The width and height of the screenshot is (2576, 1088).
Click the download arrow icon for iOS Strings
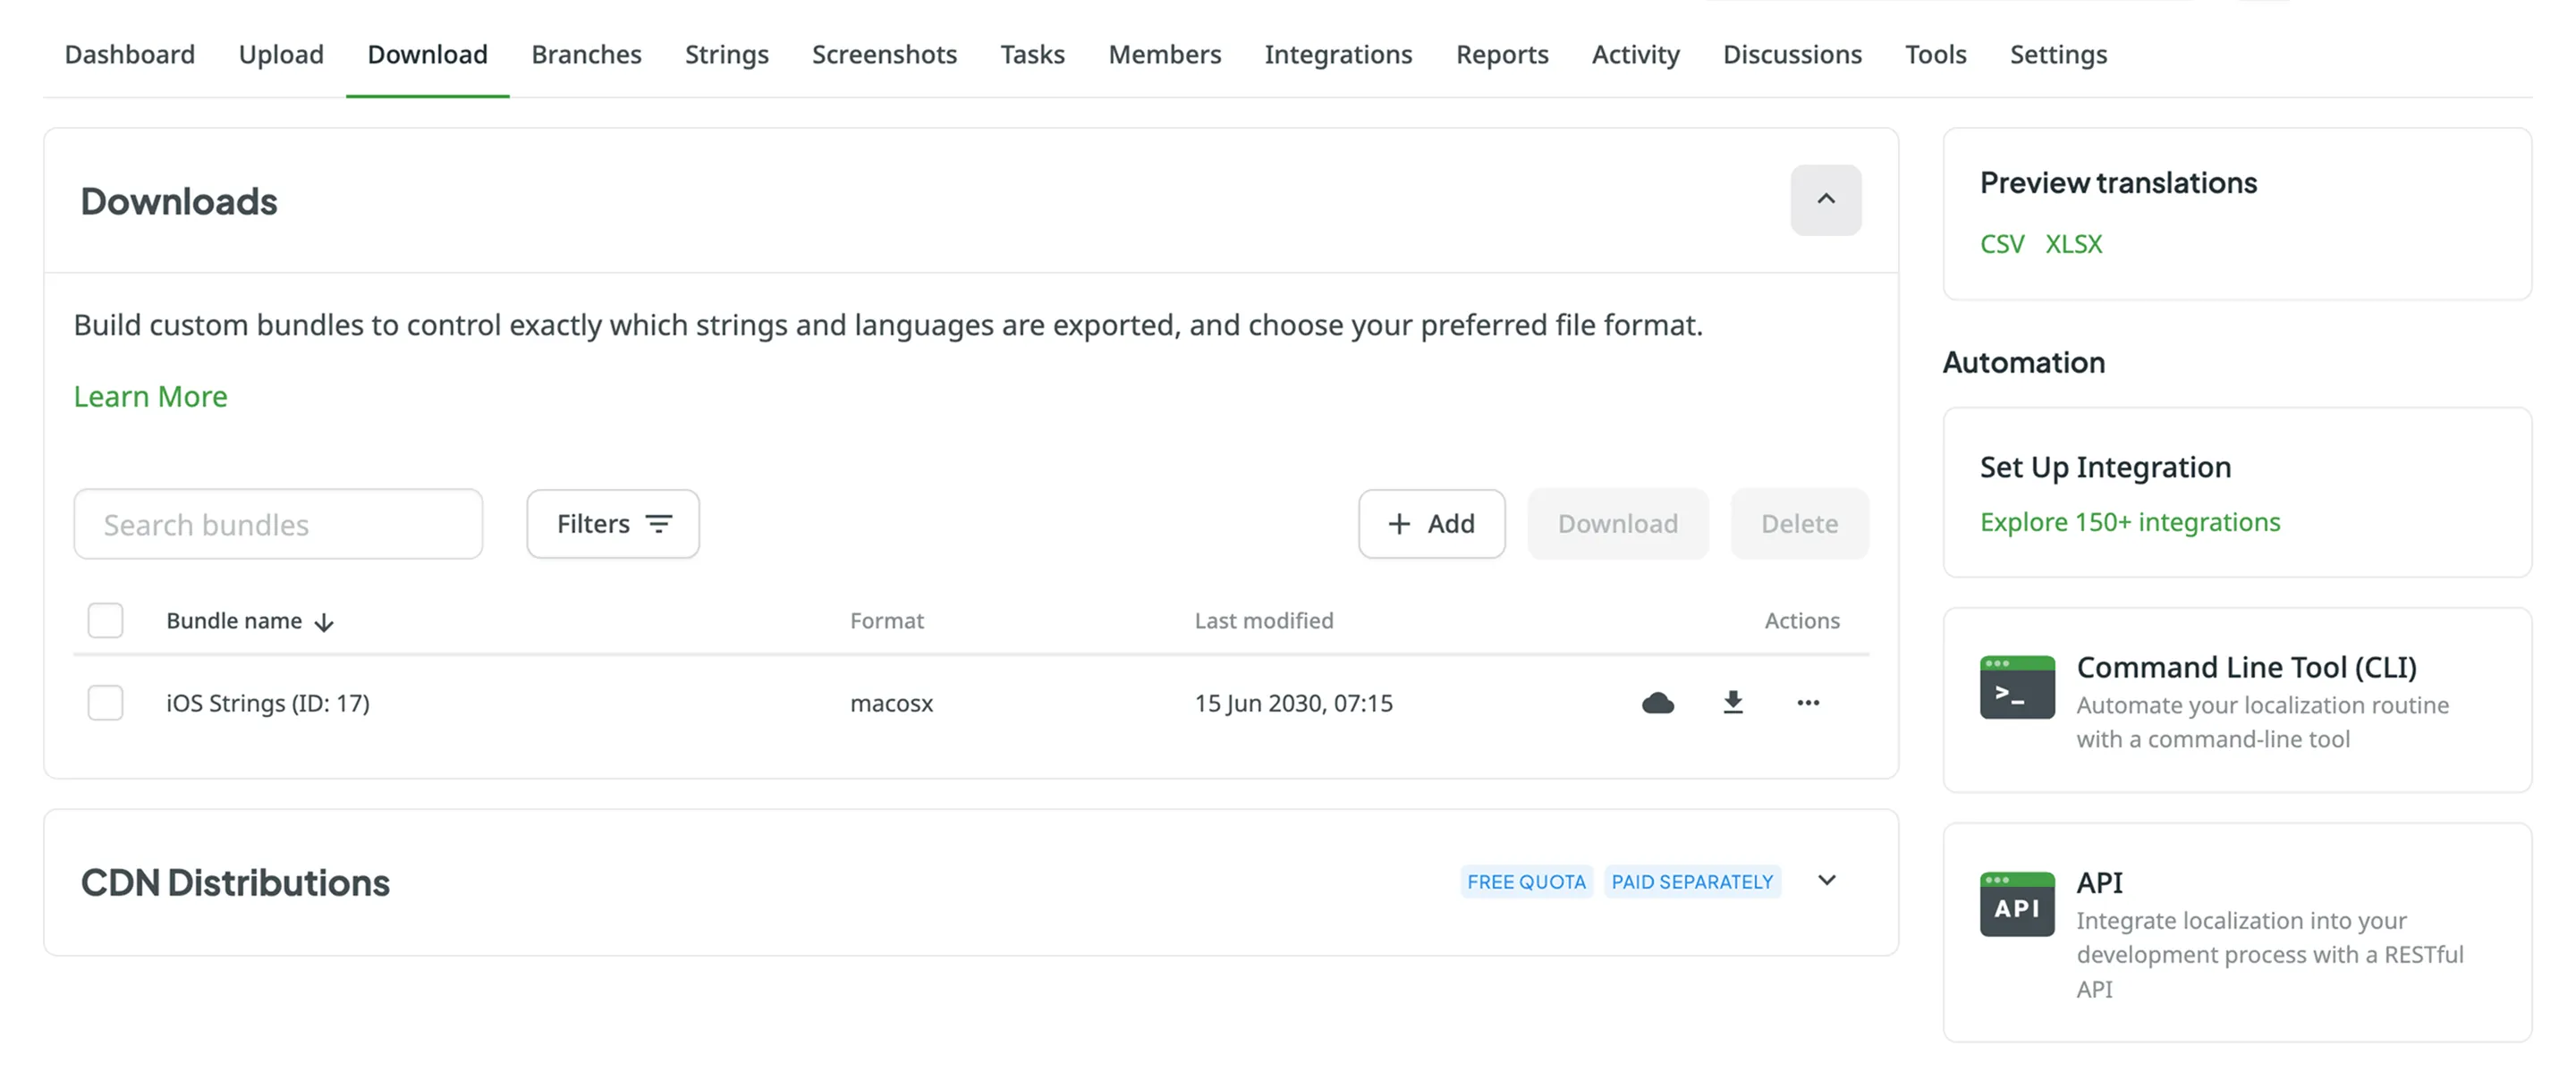(x=1732, y=703)
